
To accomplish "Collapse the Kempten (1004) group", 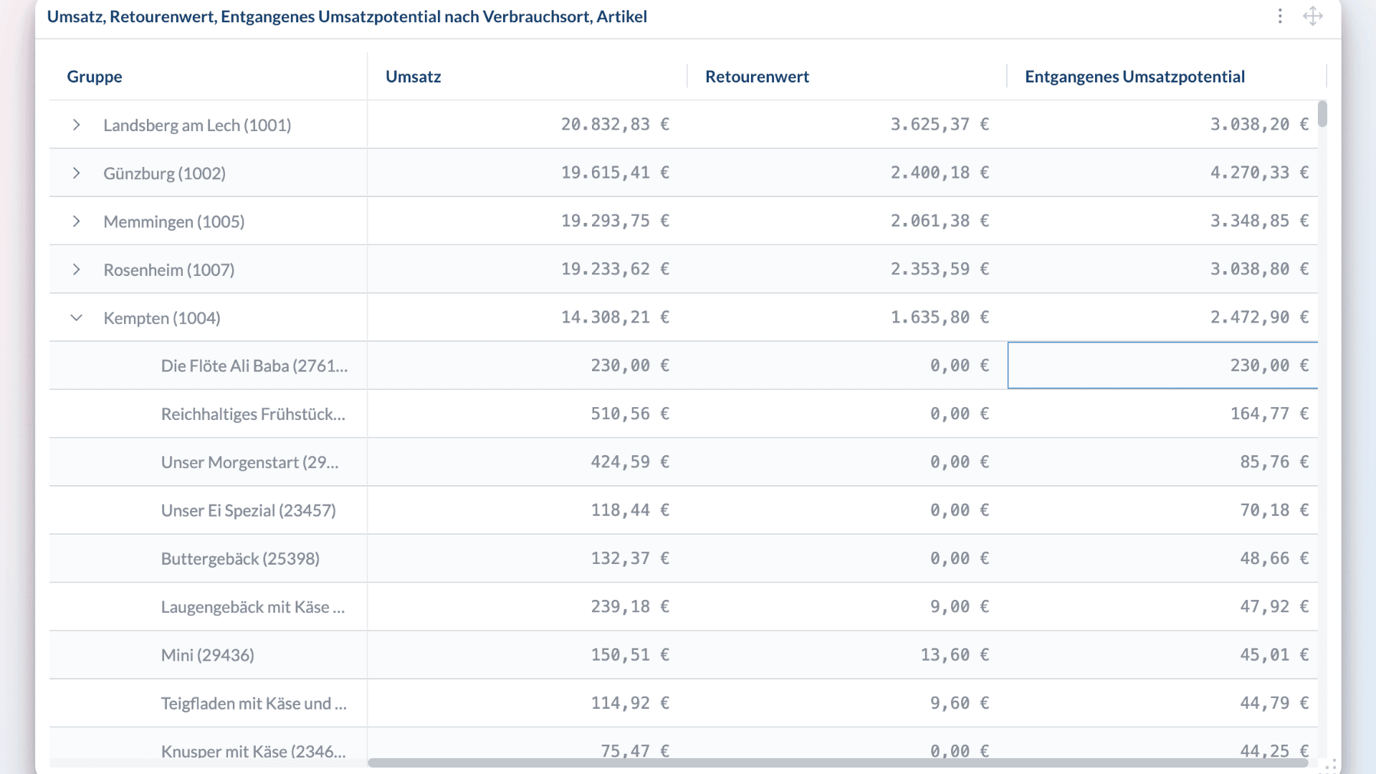I will coord(77,317).
